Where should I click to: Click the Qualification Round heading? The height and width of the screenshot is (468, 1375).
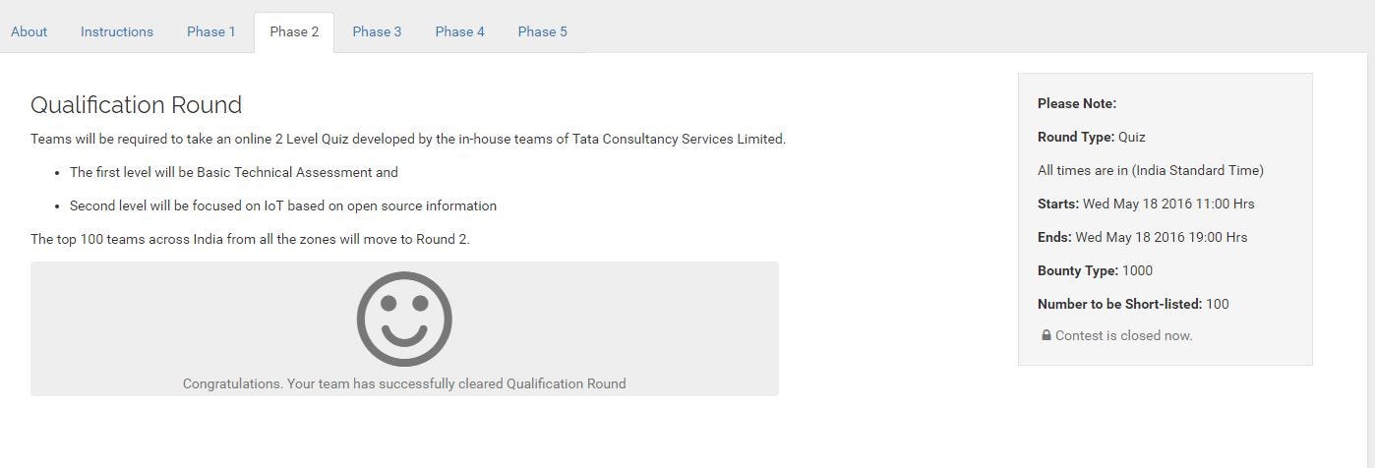click(x=136, y=105)
